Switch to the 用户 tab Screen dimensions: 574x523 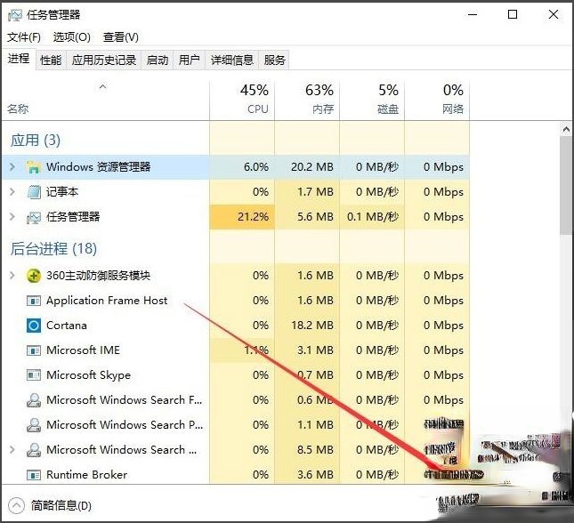[x=190, y=60]
